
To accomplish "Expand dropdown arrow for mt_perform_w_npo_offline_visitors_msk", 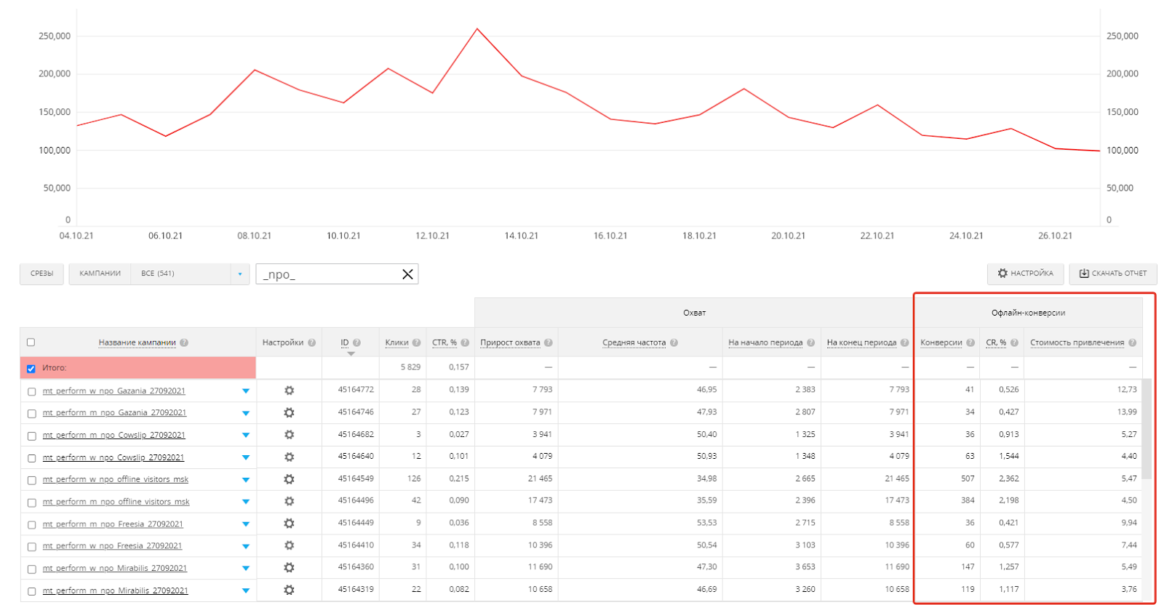I will tap(246, 479).
